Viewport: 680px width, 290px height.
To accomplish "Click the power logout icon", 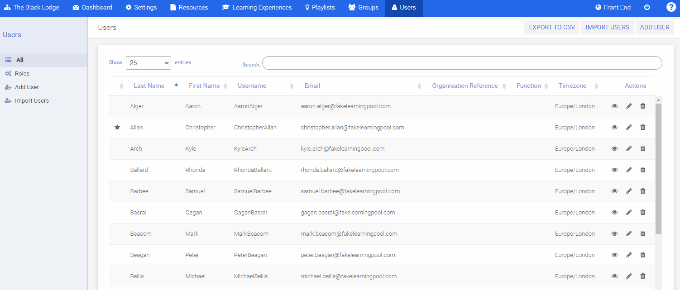I will pyautogui.click(x=647, y=8).
